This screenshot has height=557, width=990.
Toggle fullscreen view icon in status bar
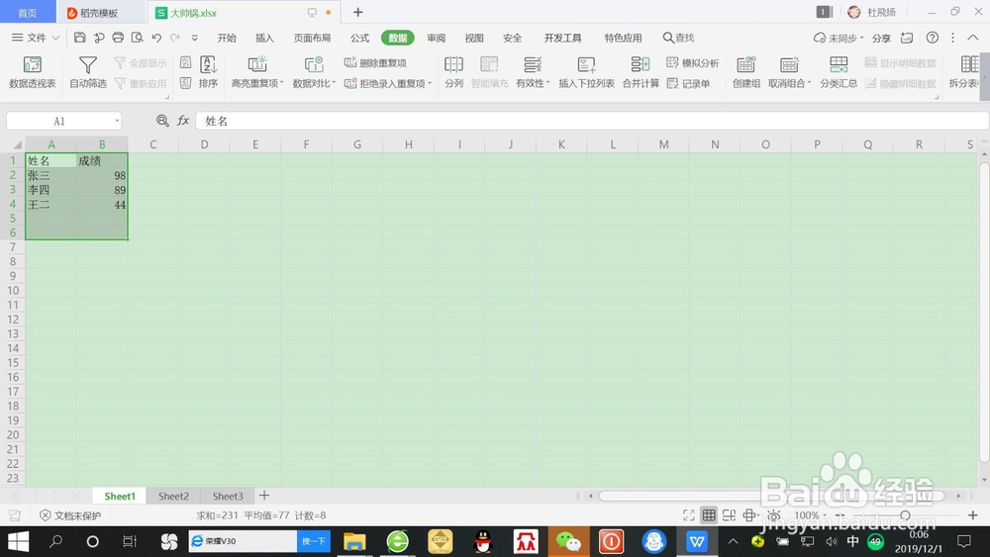tap(689, 515)
